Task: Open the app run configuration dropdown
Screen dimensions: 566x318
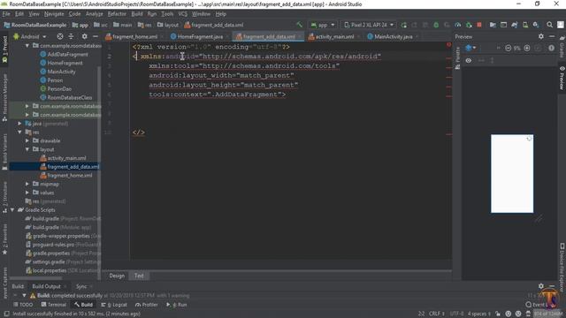Action: [323, 25]
